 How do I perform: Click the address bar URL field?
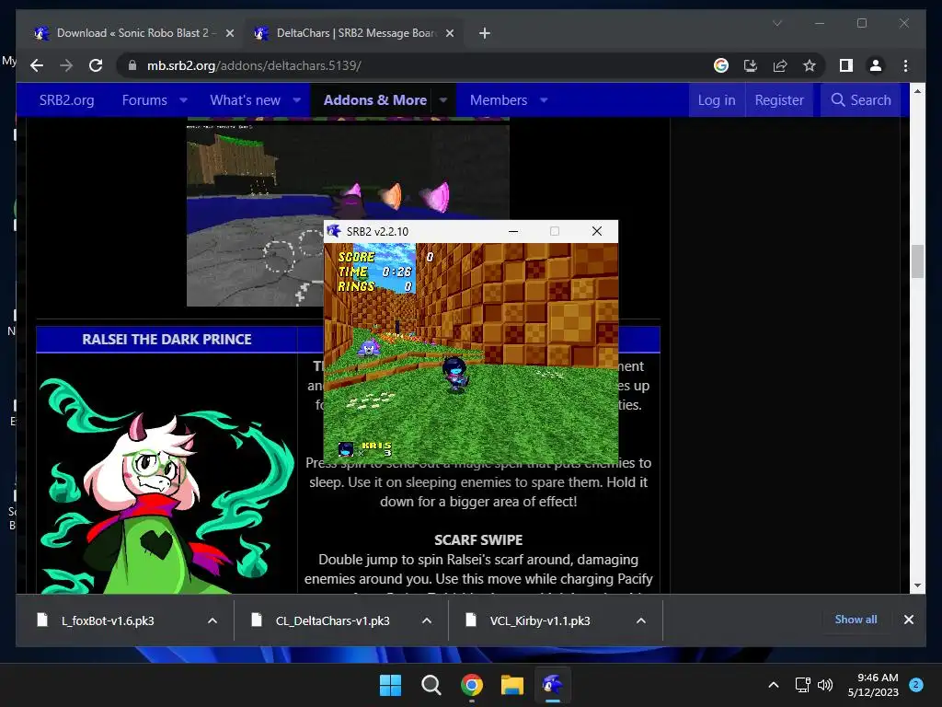[x=415, y=65]
